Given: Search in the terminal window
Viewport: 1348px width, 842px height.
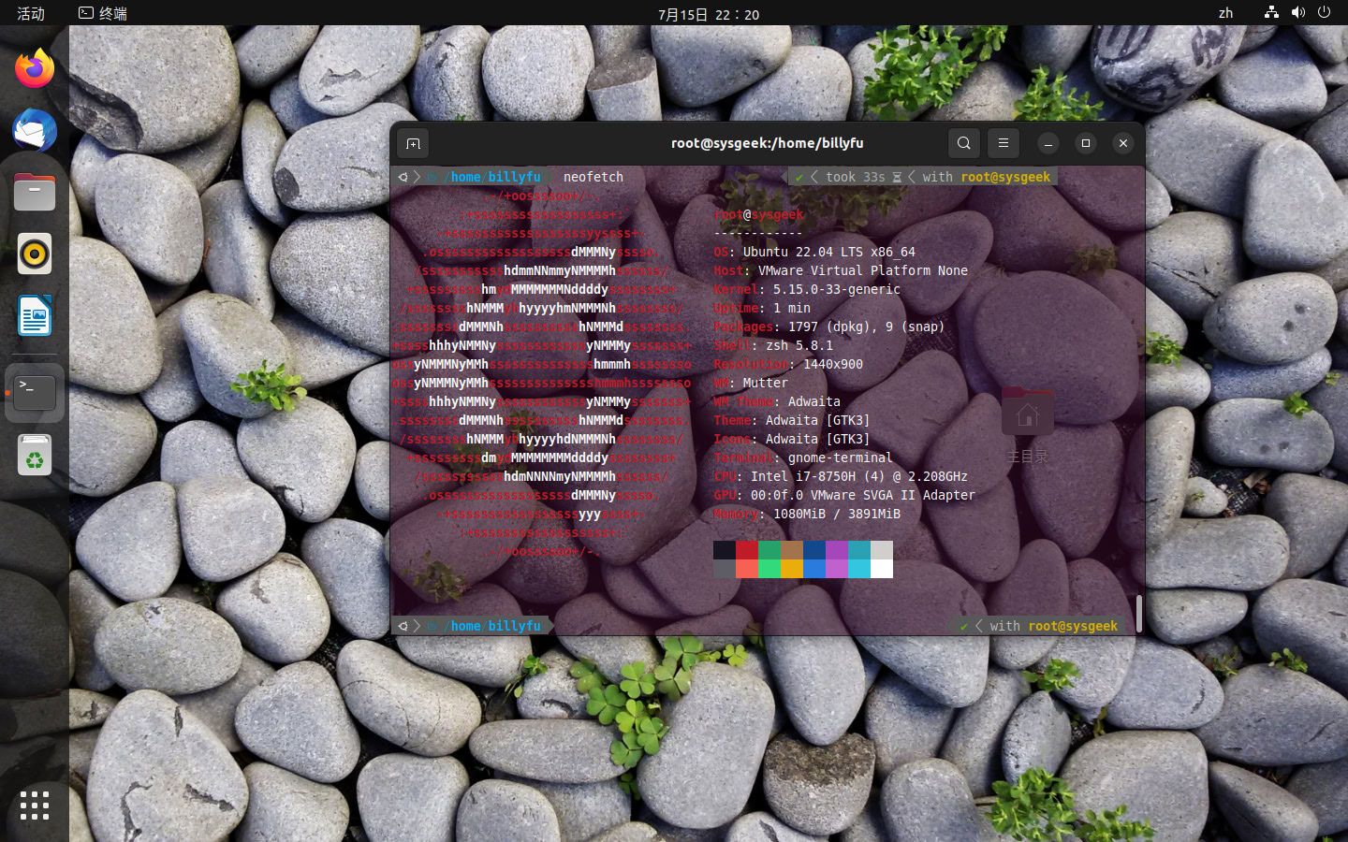Looking at the screenshot, I should [964, 143].
